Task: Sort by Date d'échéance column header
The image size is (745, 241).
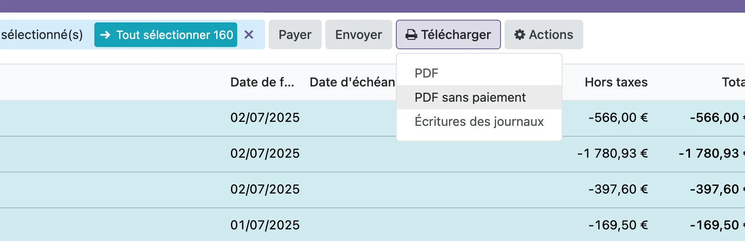Action: (x=352, y=82)
